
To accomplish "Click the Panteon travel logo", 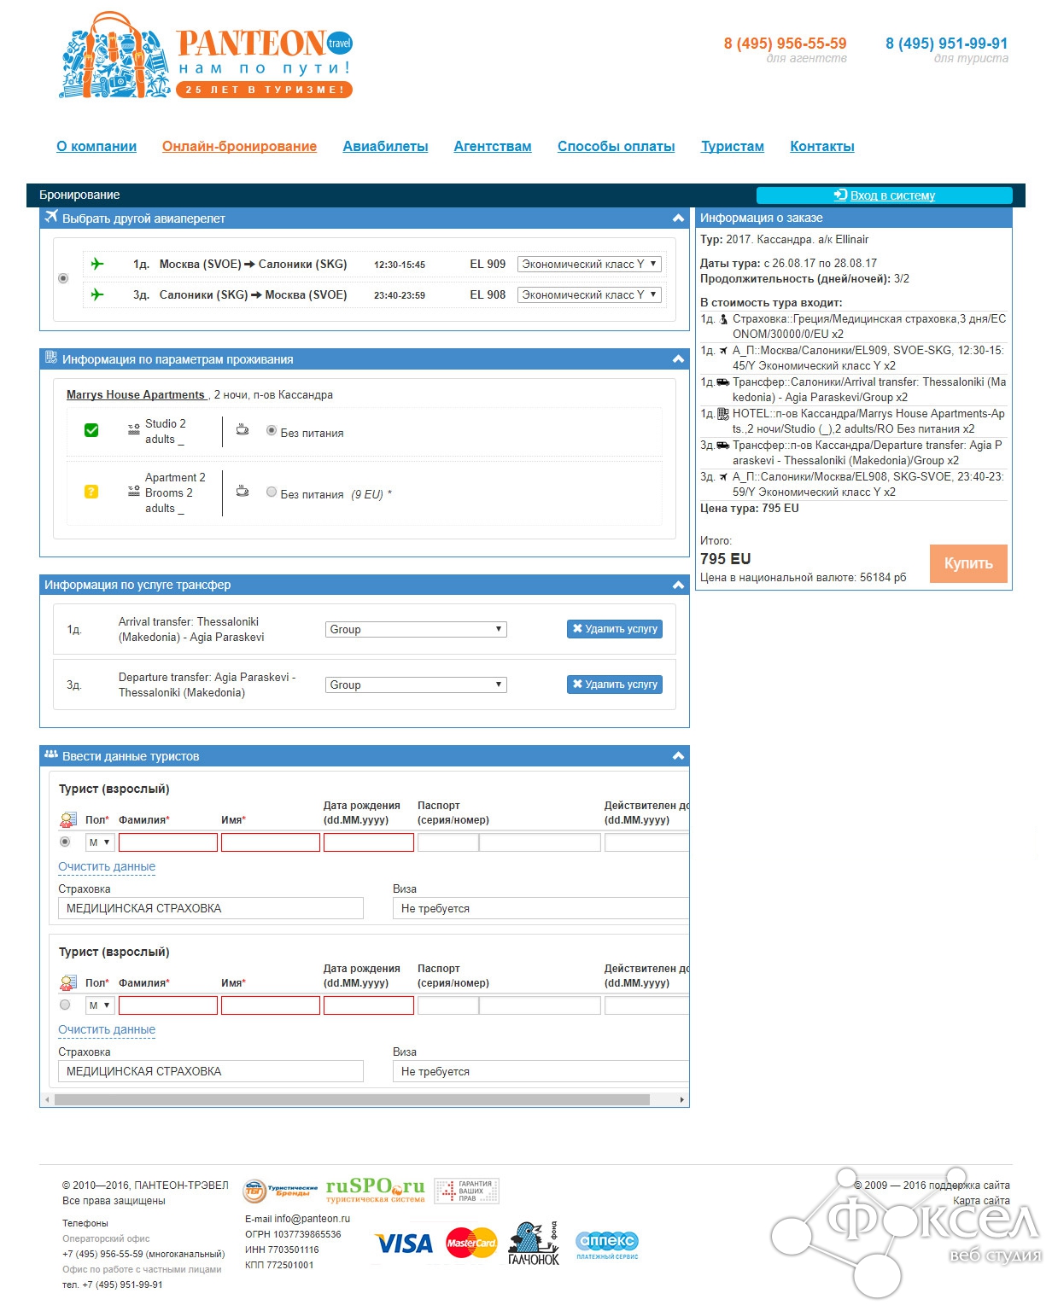I will 206,56.
